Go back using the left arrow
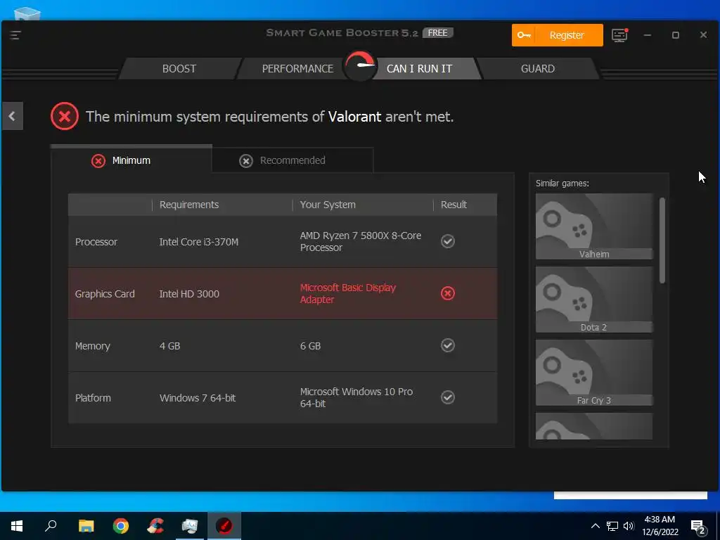Image resolution: width=720 pixels, height=540 pixels. click(x=13, y=116)
